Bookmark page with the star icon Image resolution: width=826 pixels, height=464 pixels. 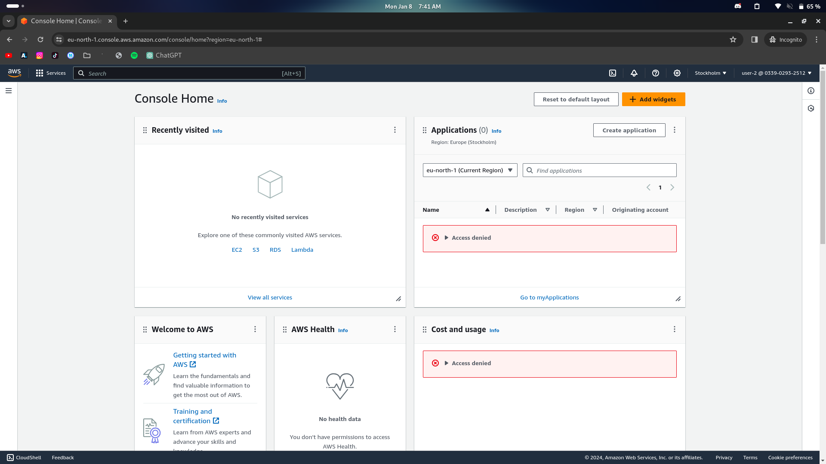(x=733, y=40)
